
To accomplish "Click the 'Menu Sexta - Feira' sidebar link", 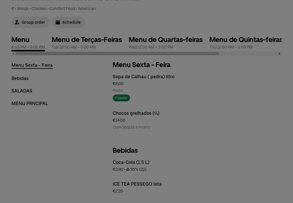I will tap(32, 65).
